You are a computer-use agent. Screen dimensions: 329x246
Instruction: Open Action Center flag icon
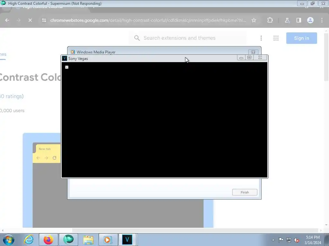[x=281, y=240]
